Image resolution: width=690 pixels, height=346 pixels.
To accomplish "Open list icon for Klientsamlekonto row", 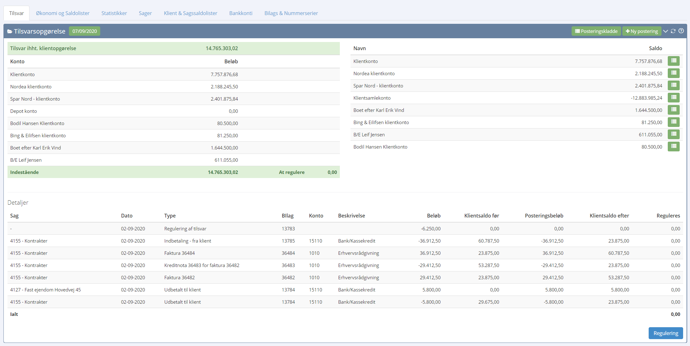I will [673, 97].
